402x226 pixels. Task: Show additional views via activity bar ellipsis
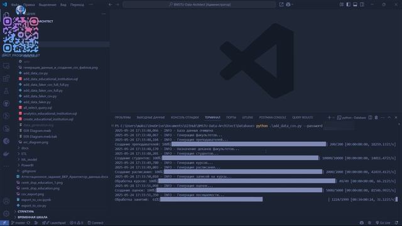6,166
